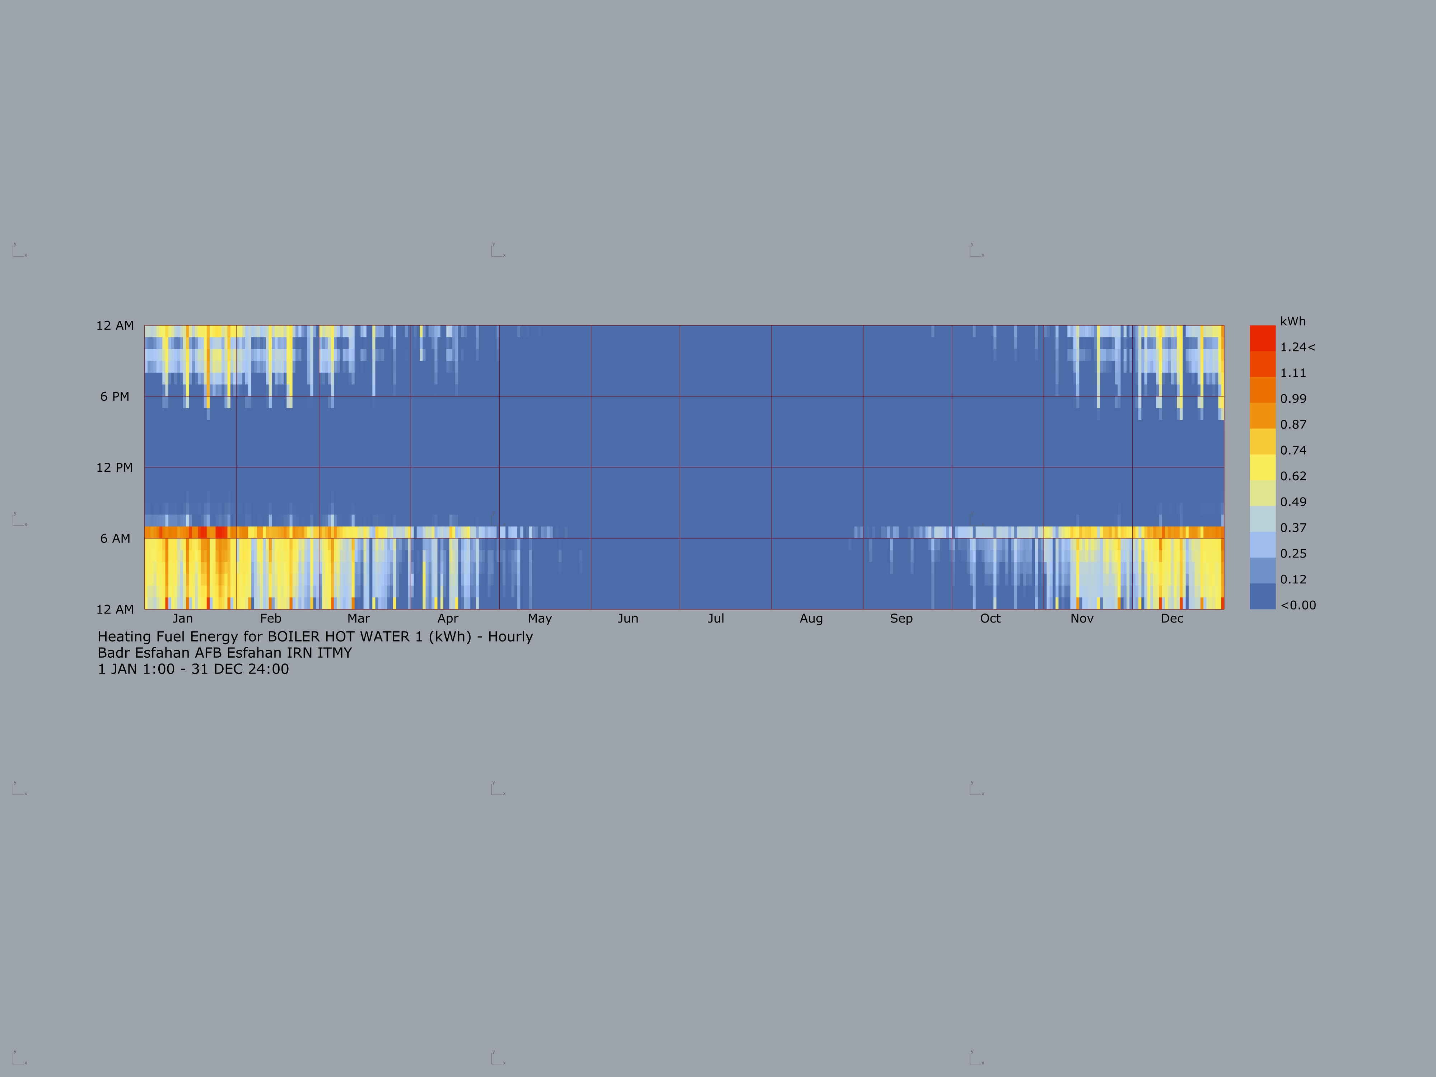Viewport: 1436px width, 1077px height.
Task: Click the Badr Esfahan AFB location line
Action: [x=225, y=653]
